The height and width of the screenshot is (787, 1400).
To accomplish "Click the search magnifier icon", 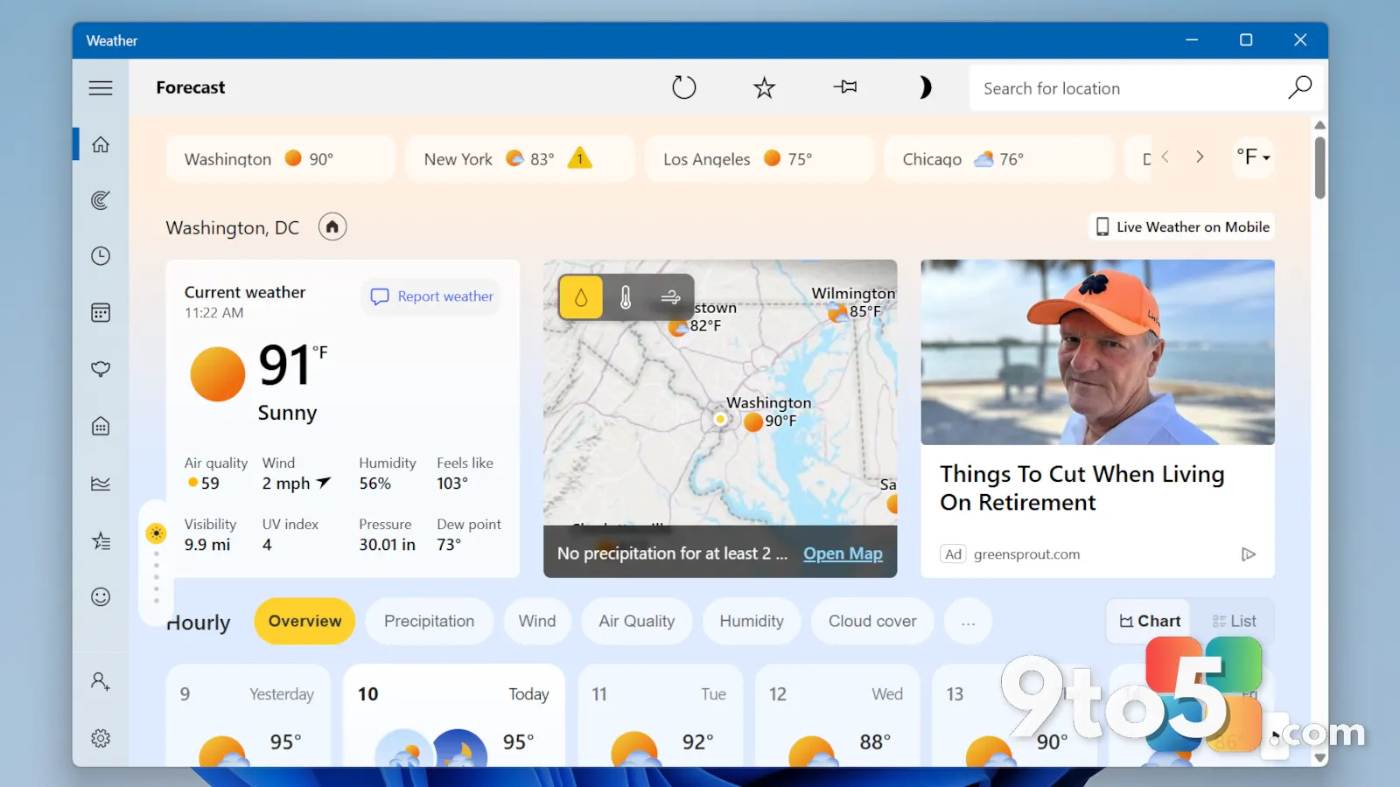I will tap(1299, 87).
